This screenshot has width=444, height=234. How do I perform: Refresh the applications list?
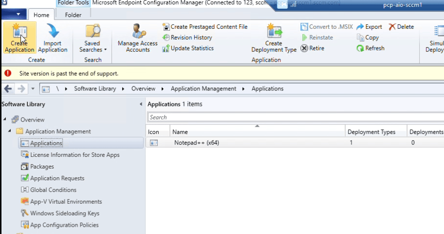coord(370,48)
